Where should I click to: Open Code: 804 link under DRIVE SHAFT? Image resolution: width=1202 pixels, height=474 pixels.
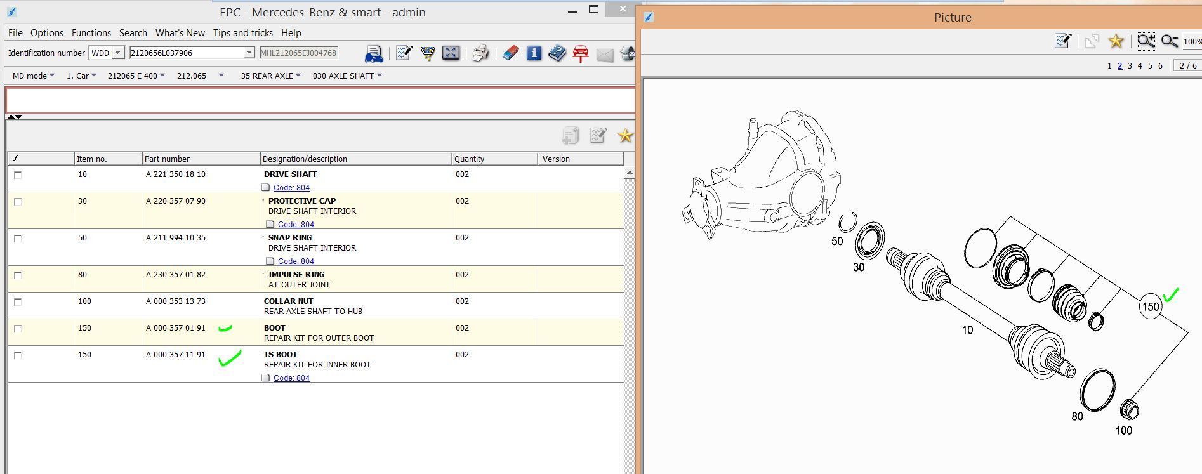point(291,188)
